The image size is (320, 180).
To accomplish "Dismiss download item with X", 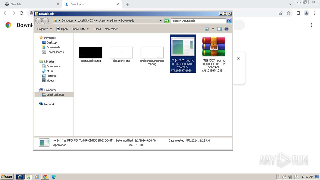I will 238,58.
